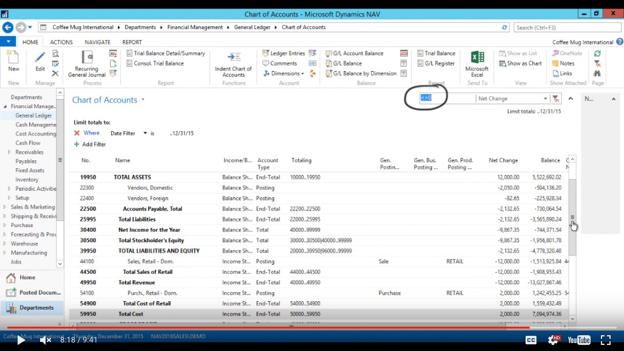Click Show as Chart
624x351 pixels.
click(x=521, y=63)
